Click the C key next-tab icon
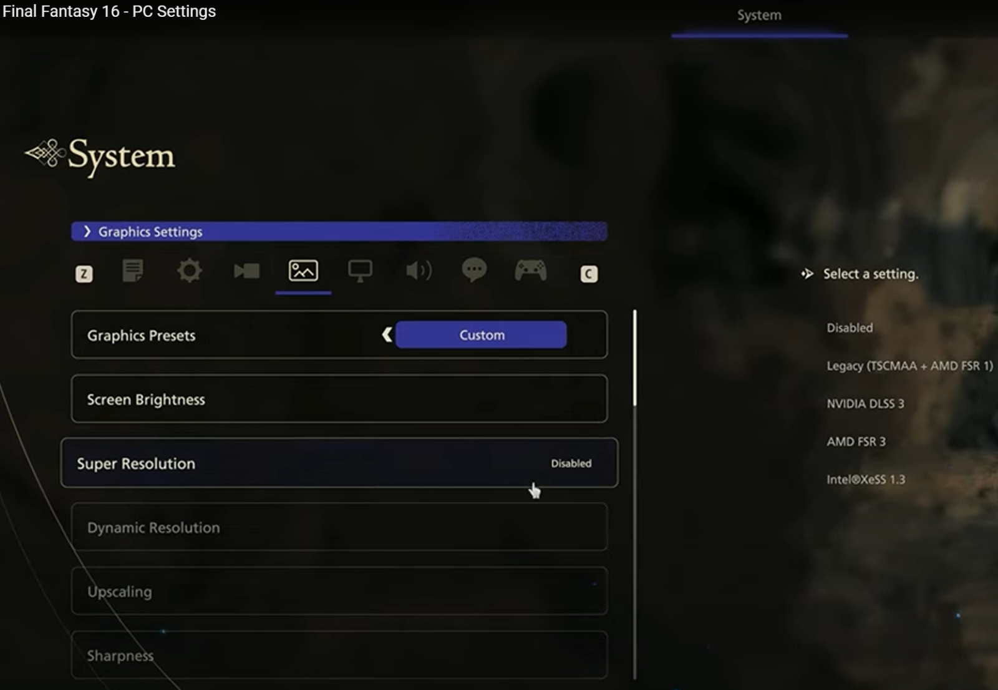Screen dimensions: 998x690 tap(589, 274)
